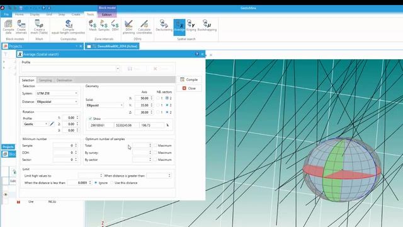Switch to the Create ribbon tab
The width and height of the screenshot is (403, 227).
tap(76, 15)
